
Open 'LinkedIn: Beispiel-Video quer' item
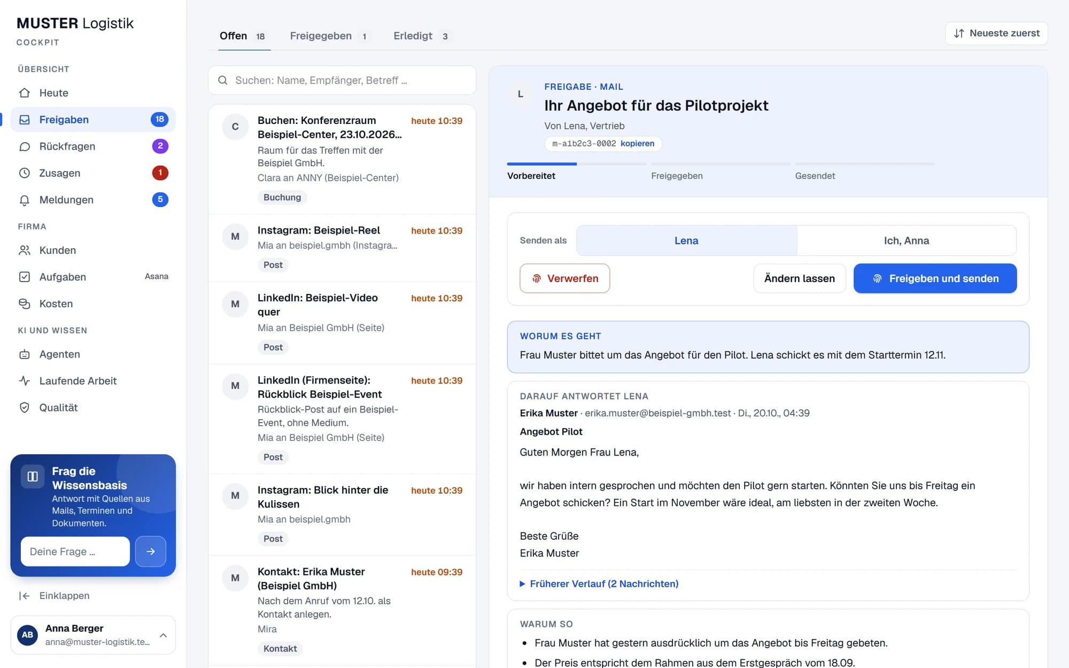342,323
